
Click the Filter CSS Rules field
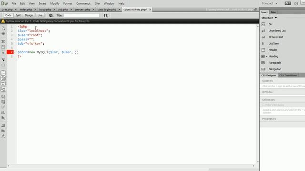(283, 105)
